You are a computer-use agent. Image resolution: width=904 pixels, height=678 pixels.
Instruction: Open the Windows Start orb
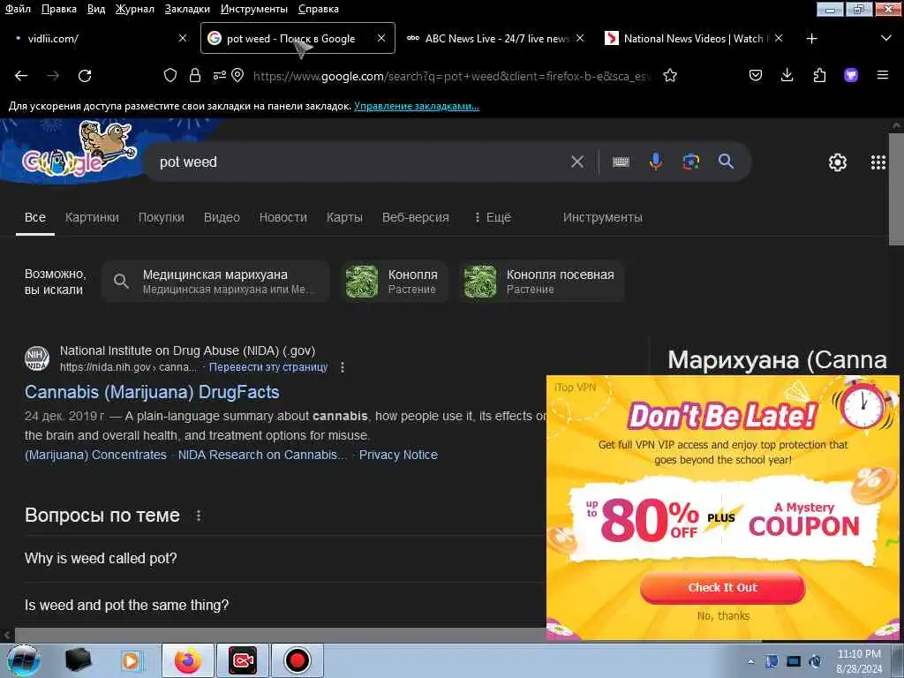click(x=24, y=660)
